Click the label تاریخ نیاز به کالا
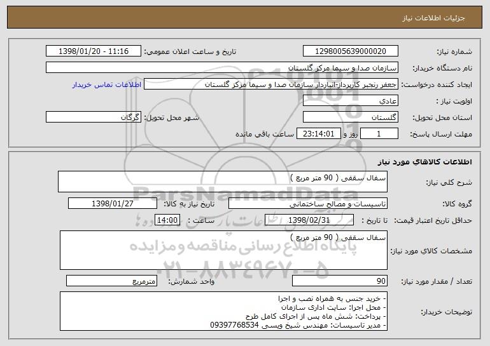Screen dimensions: 490x346 (x=189, y=204)
